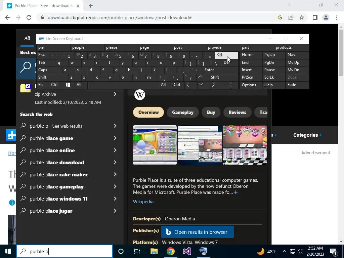
Task: Open the Chrome three-dot menu
Action: (x=337, y=17)
